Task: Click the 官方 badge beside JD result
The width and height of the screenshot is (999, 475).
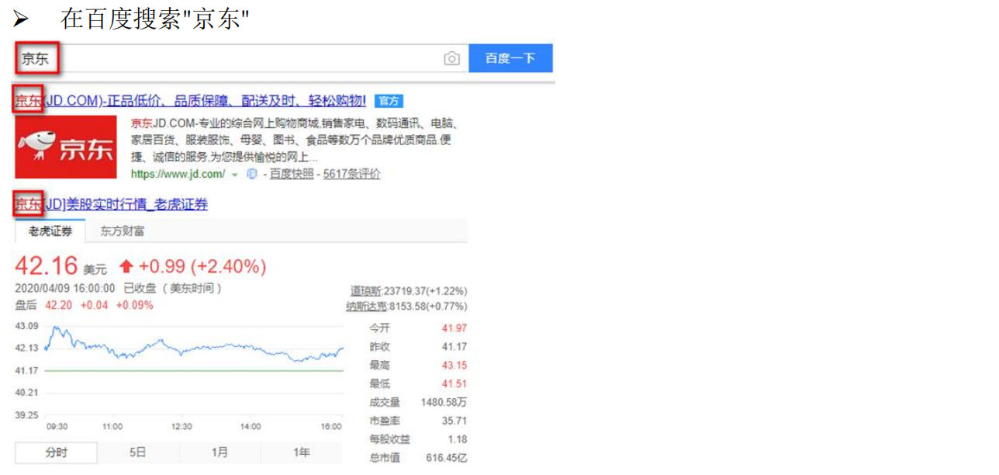Action: tap(389, 101)
